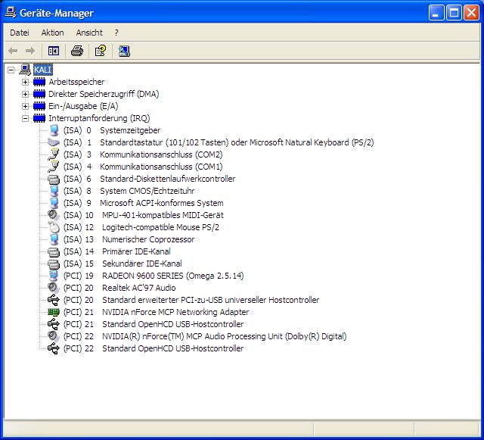Viewport: 484px width, 440px height.
Task: Click the COM2 port icon
Action: click(54, 154)
